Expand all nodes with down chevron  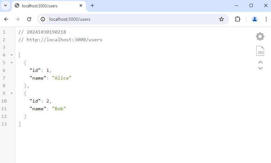coord(260,68)
